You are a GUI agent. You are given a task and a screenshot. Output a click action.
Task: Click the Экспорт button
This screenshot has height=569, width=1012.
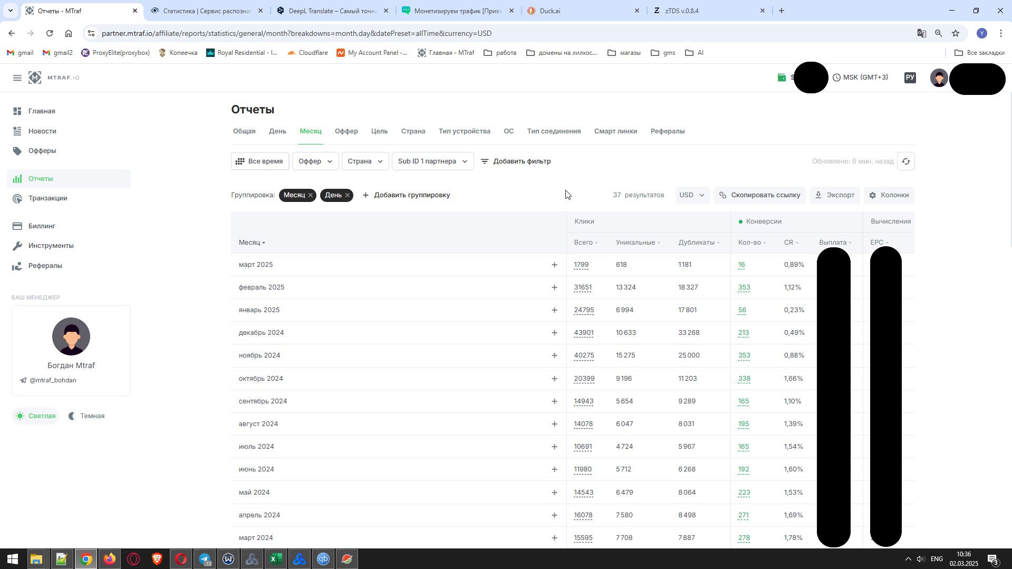[x=834, y=195]
